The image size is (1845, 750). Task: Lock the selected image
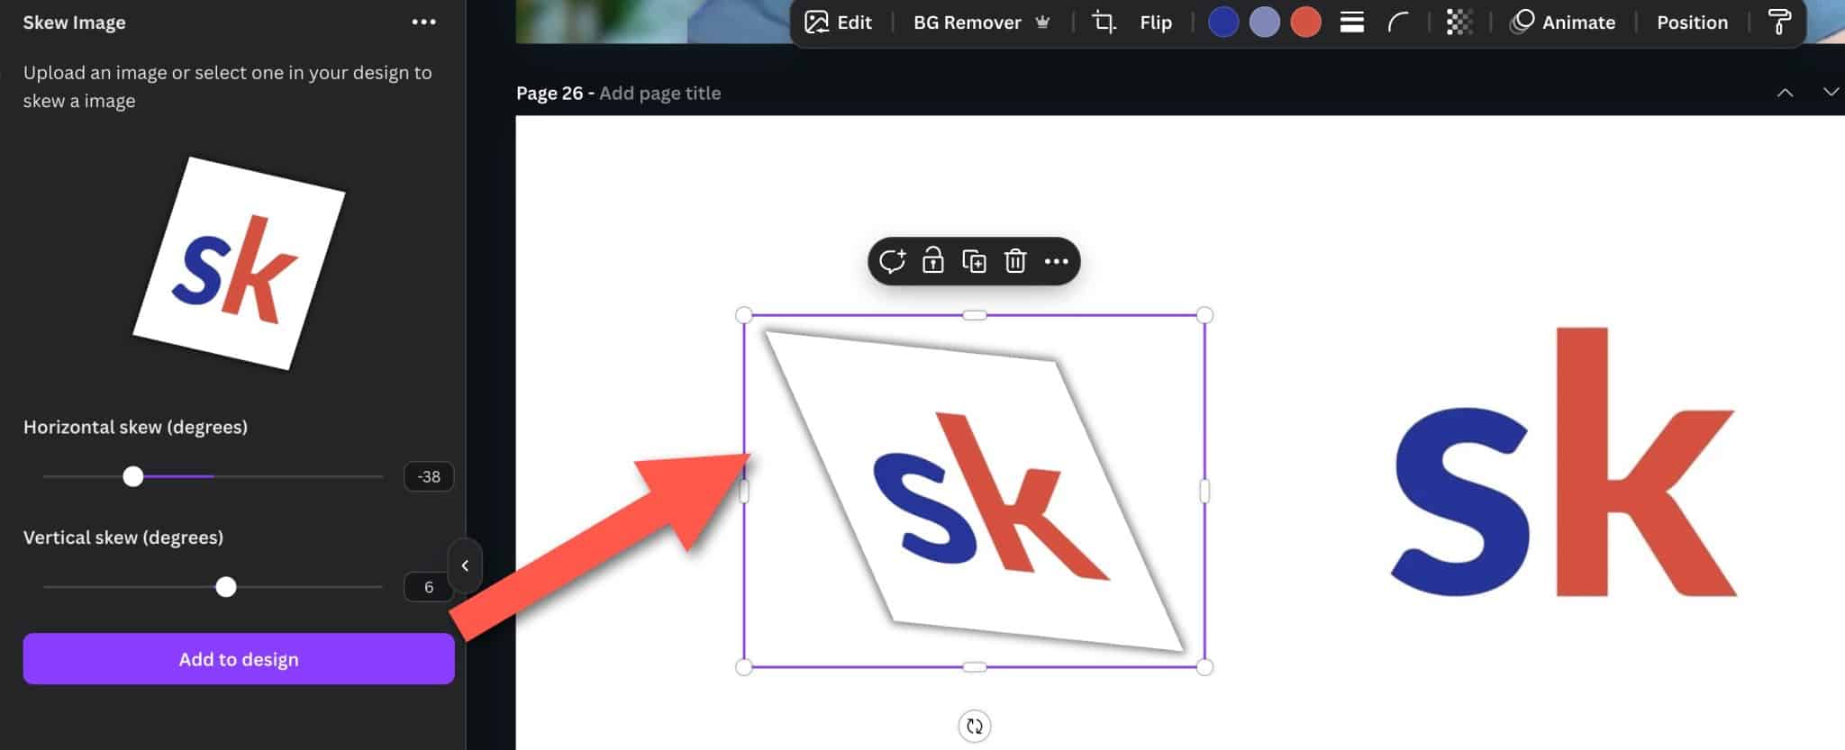[x=932, y=261]
